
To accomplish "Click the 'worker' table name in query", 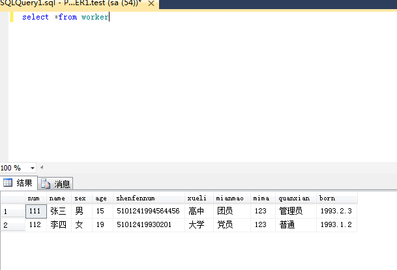I will click(x=95, y=17).
